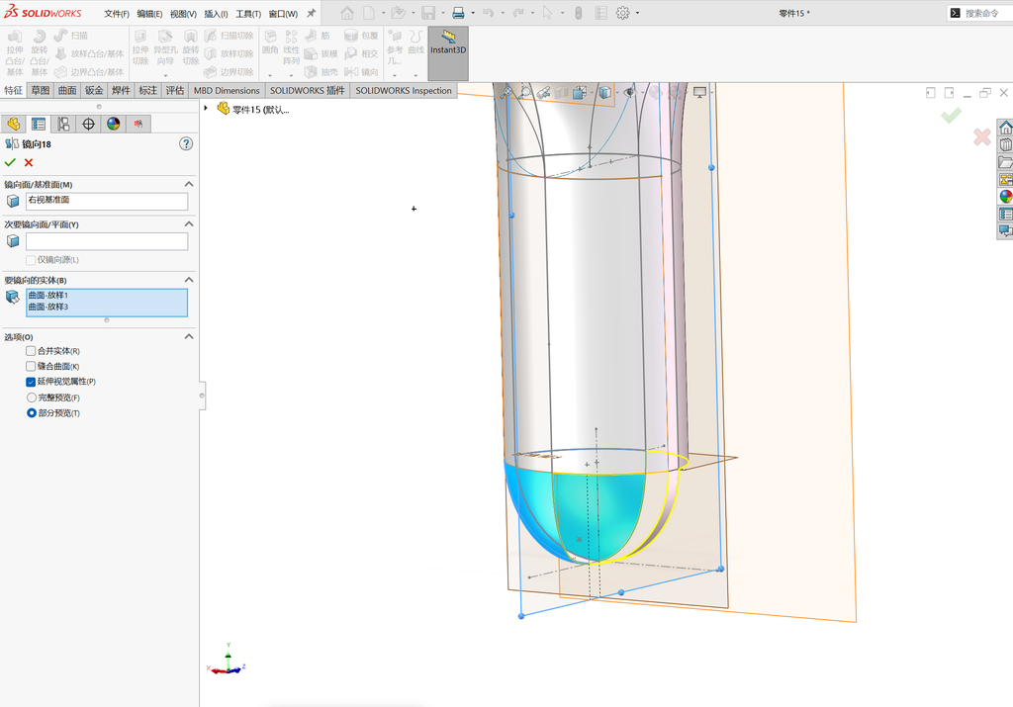
Task: Open the dropdown arrow next to the print icon
Action: point(473,13)
